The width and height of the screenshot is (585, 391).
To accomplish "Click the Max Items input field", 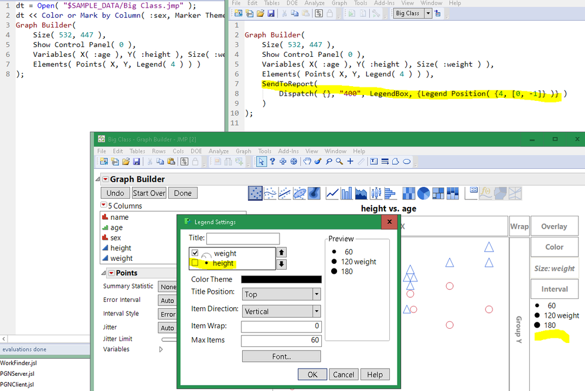I will pyautogui.click(x=281, y=341).
